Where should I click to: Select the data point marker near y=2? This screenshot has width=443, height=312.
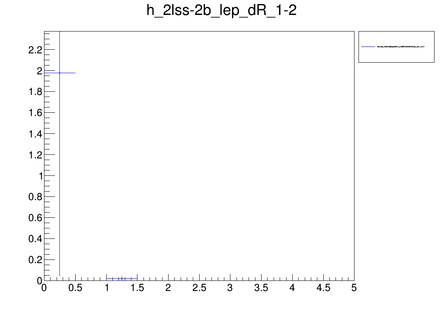[59, 73]
